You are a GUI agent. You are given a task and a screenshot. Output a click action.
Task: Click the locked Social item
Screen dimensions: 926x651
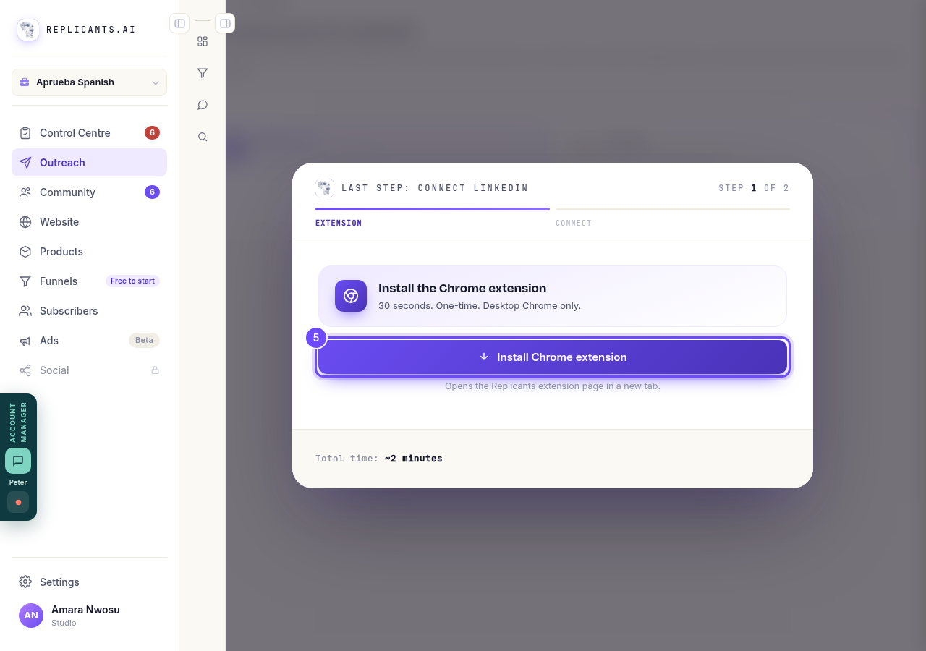(89, 370)
